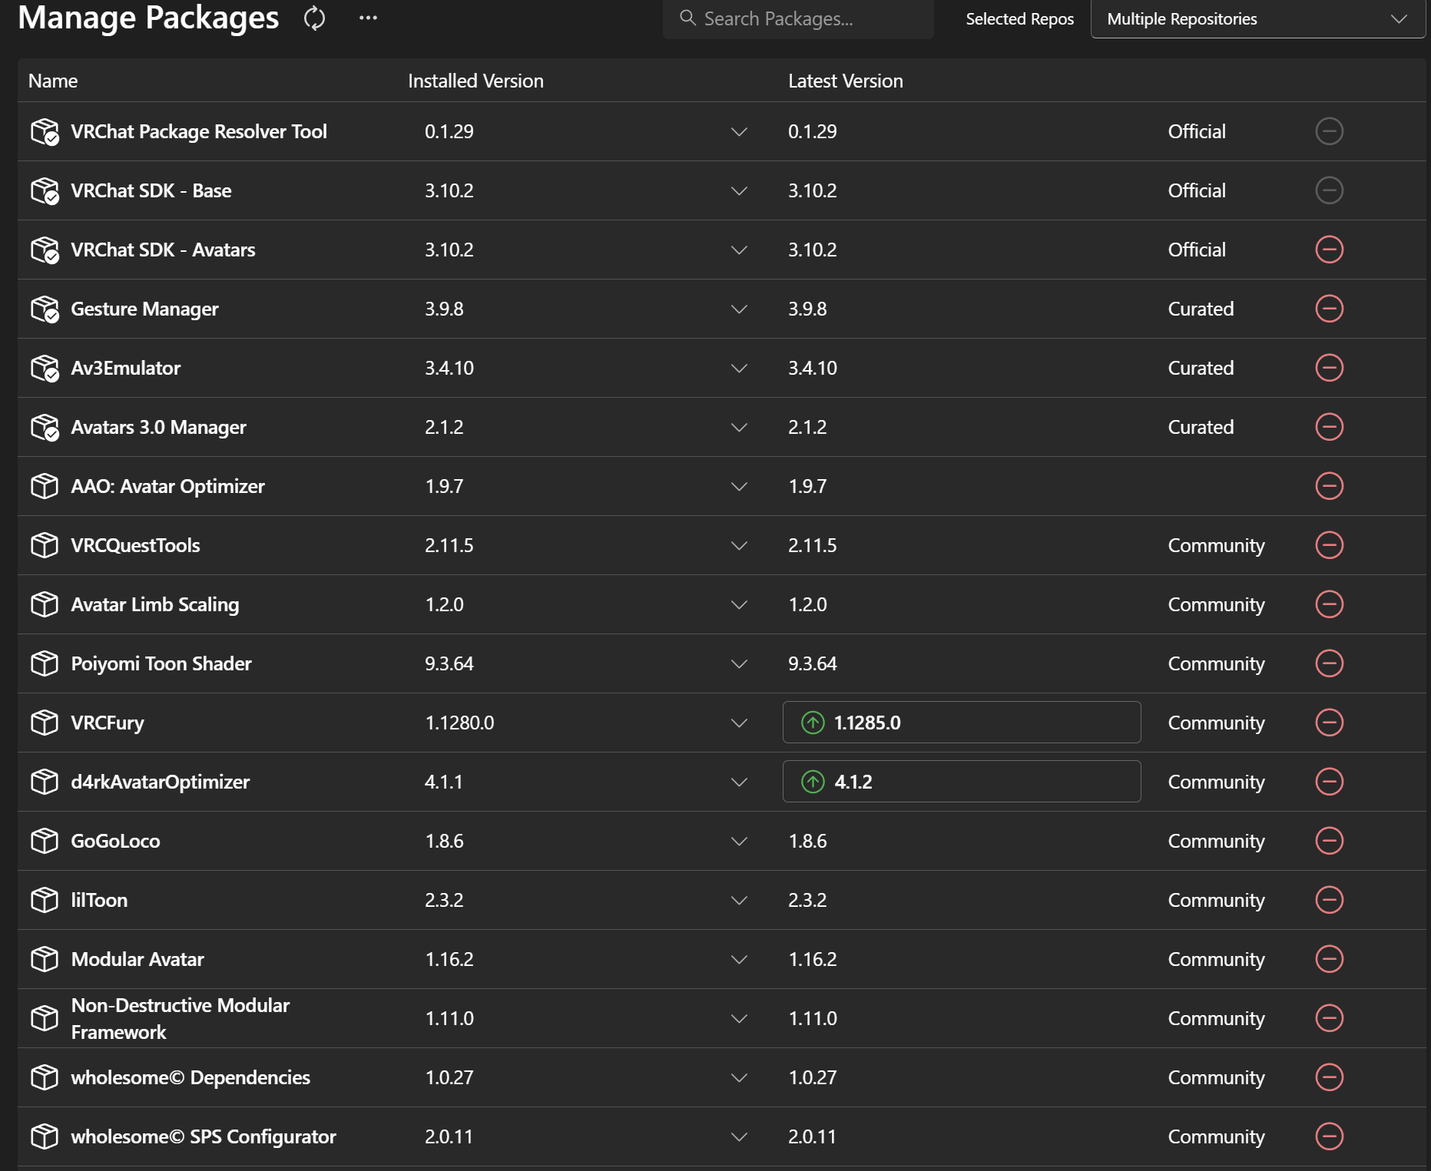Remove the Poiyomi Toon Shader package
1431x1171 pixels.
tap(1329, 663)
